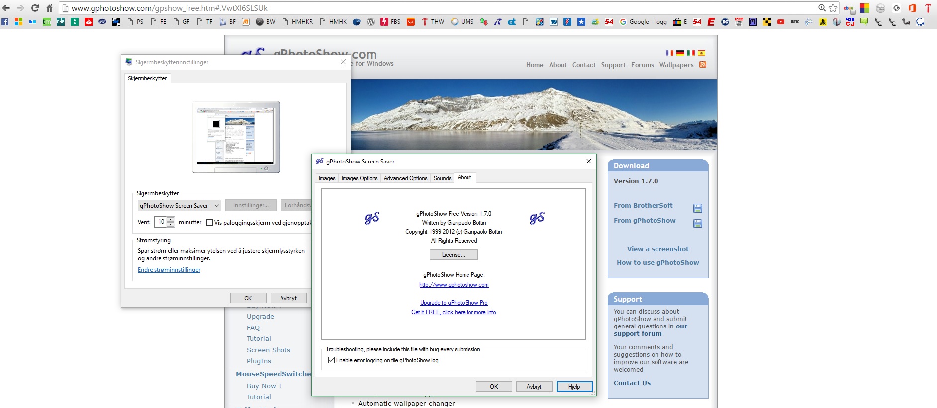Open the Sounds tab
This screenshot has width=937, height=408.
(x=442, y=178)
